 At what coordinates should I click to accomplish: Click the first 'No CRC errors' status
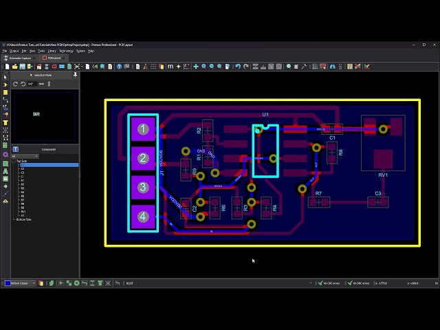(x=329, y=283)
